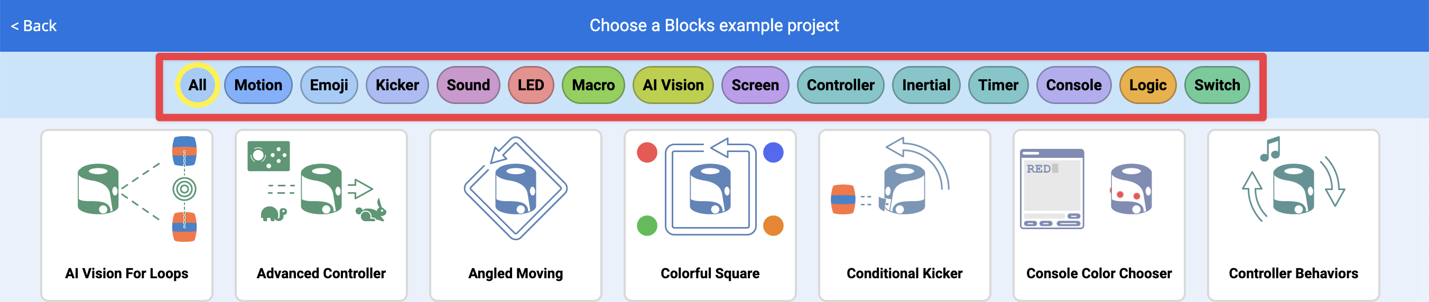Go back using the Back link
The height and width of the screenshot is (302, 1429).
(34, 25)
